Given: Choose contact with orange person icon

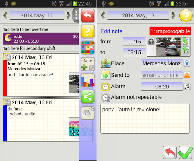Looking at the screenshot, I should pyautogui.click(x=187, y=75).
